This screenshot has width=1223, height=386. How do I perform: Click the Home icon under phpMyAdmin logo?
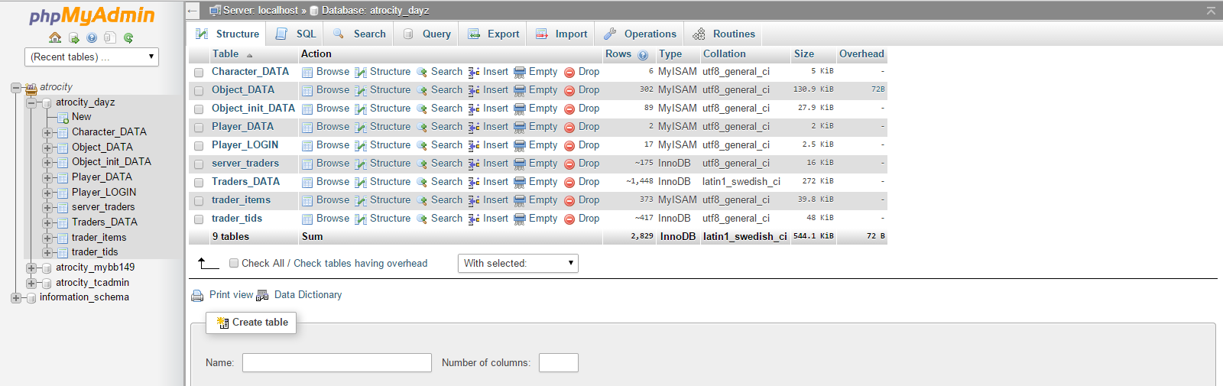[x=55, y=37]
